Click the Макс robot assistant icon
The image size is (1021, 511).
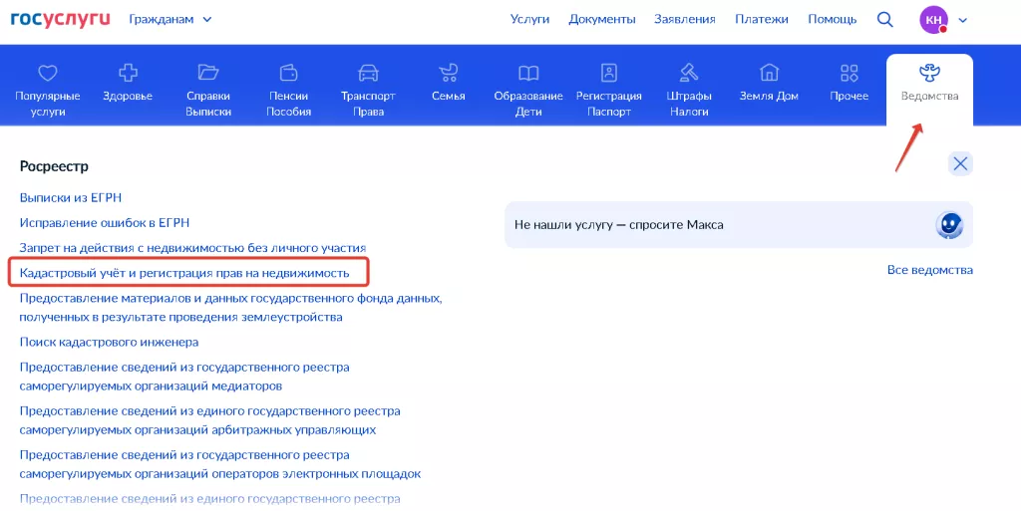(949, 225)
